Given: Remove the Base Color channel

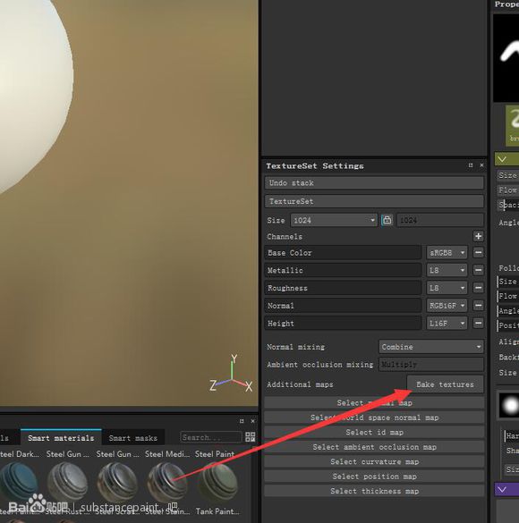Looking at the screenshot, I should click(x=478, y=252).
